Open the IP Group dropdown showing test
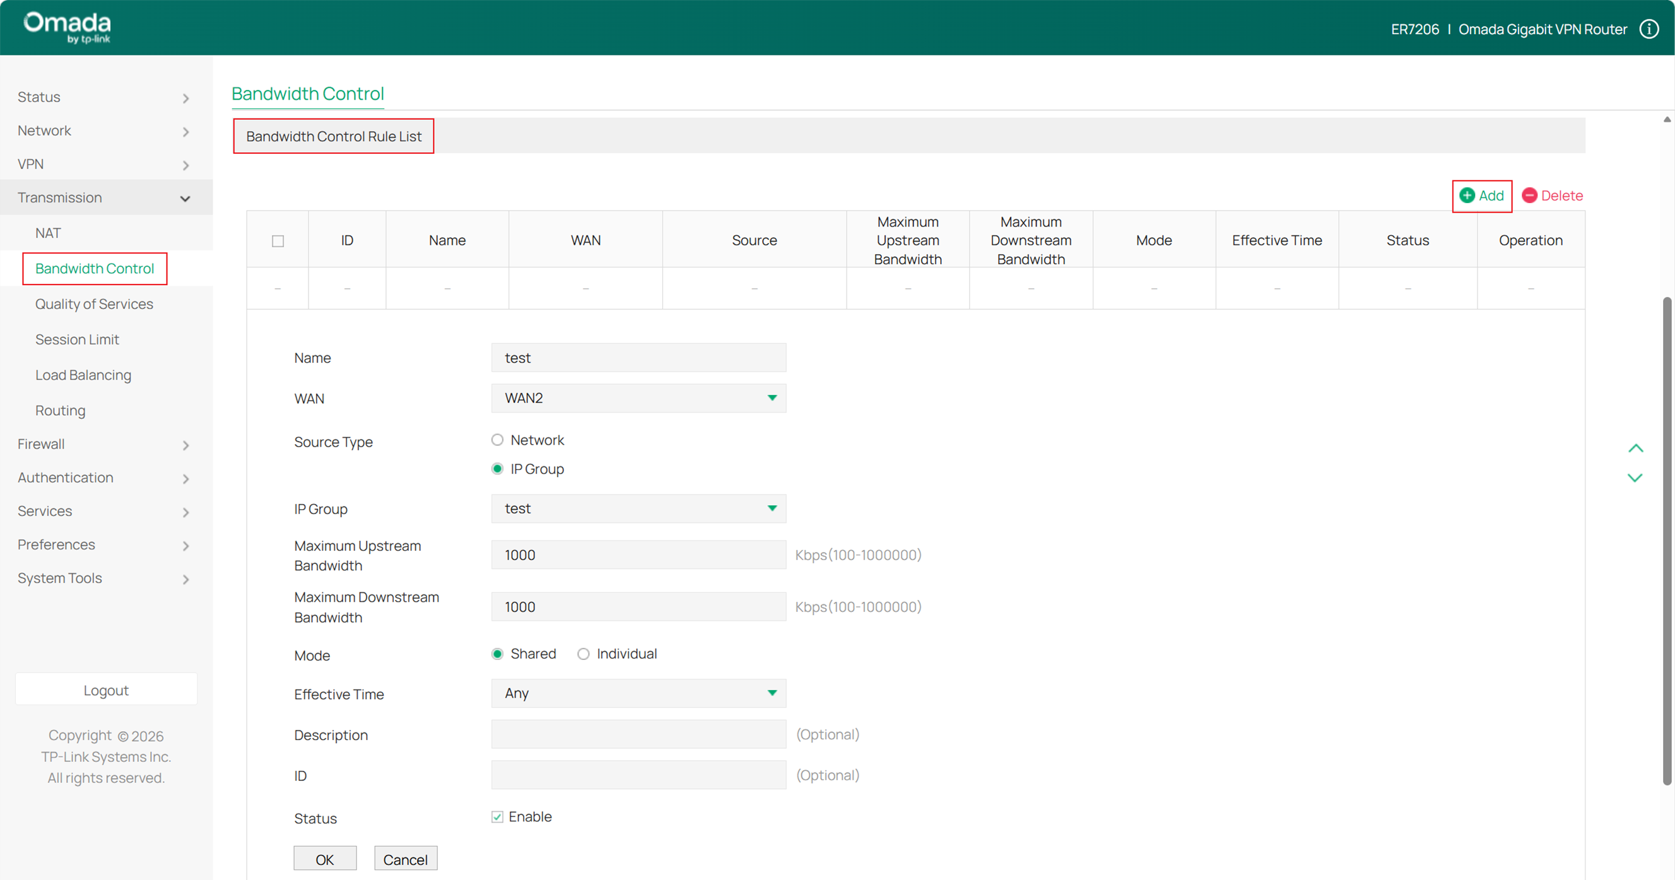This screenshot has width=1675, height=880. 638,508
